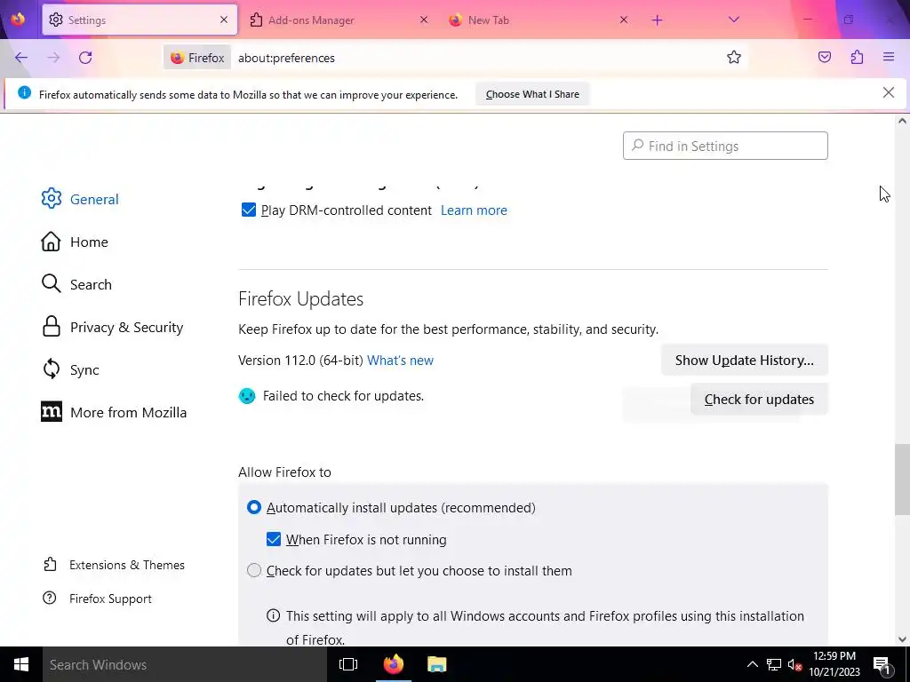910x682 pixels.
Task: Click the muted volume icon in tray
Action: (794, 665)
